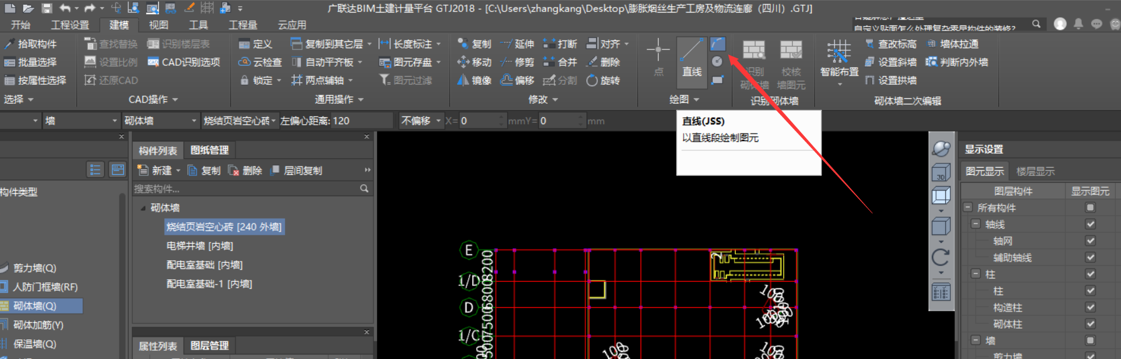Select 电梯井墙 [内墙] in component list
This screenshot has height=359, width=1121.
(x=200, y=246)
